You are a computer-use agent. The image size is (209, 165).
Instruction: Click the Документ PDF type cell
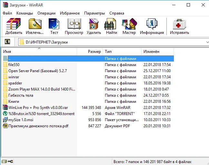click(117, 126)
